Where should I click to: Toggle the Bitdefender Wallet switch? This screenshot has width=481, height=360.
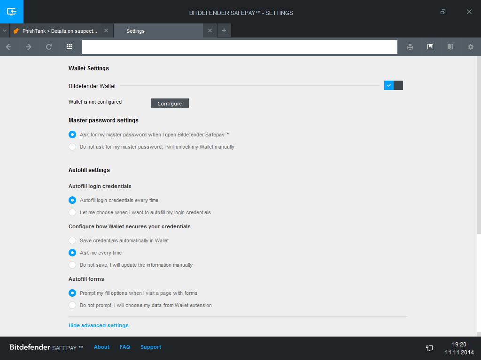tap(394, 85)
